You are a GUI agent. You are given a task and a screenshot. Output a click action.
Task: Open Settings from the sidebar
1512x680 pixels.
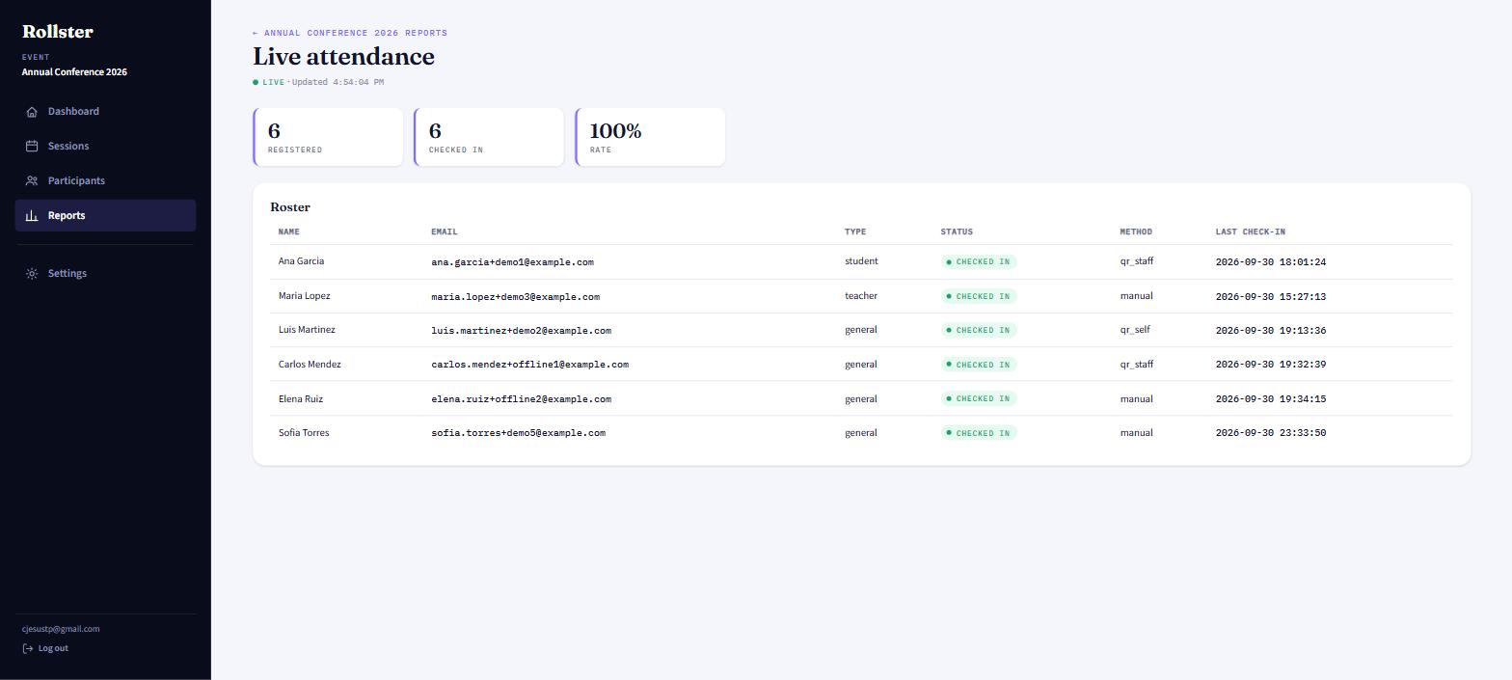(x=105, y=274)
